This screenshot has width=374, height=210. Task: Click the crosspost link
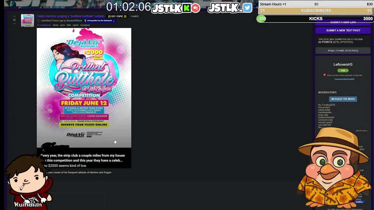pyautogui.click(x=85, y=25)
